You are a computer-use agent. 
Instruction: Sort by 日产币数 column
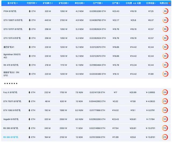[x=98, y=3]
